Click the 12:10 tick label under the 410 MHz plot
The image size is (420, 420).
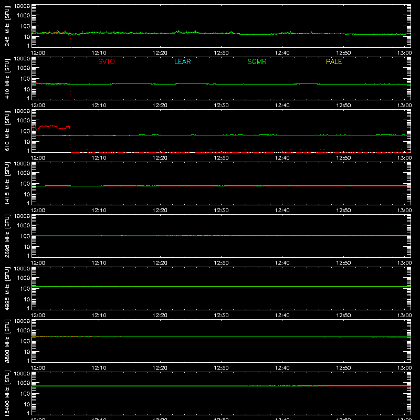(99, 106)
